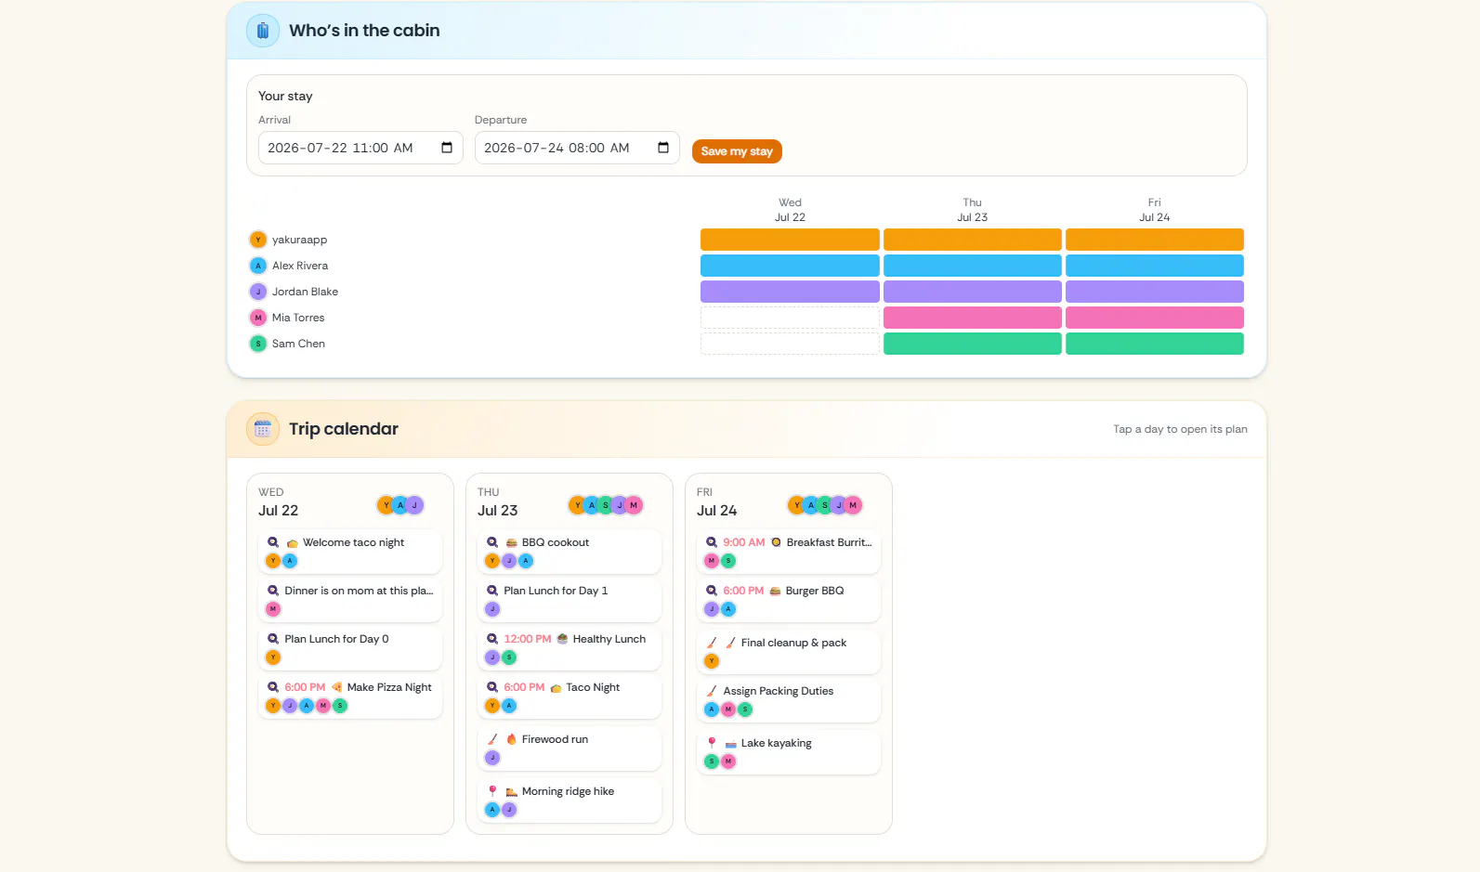This screenshot has height=872, width=1480.
Task: Open the Taco Night 6:00 PM card
Action: click(569, 696)
